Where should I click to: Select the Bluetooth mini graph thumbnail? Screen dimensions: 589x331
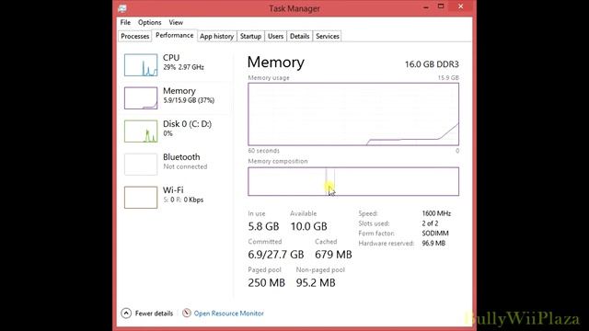click(141, 164)
